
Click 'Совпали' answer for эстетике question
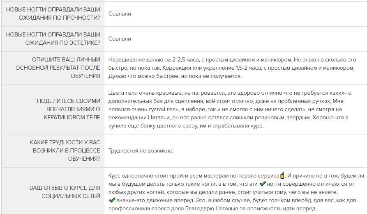[x=120, y=39]
